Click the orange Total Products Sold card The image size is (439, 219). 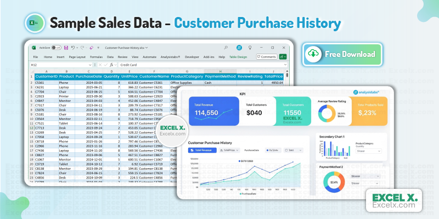point(368,111)
